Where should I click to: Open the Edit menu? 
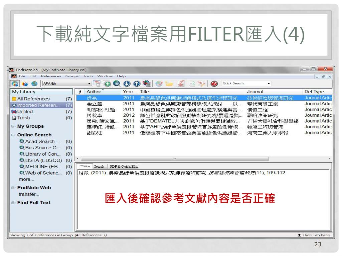(x=33, y=76)
